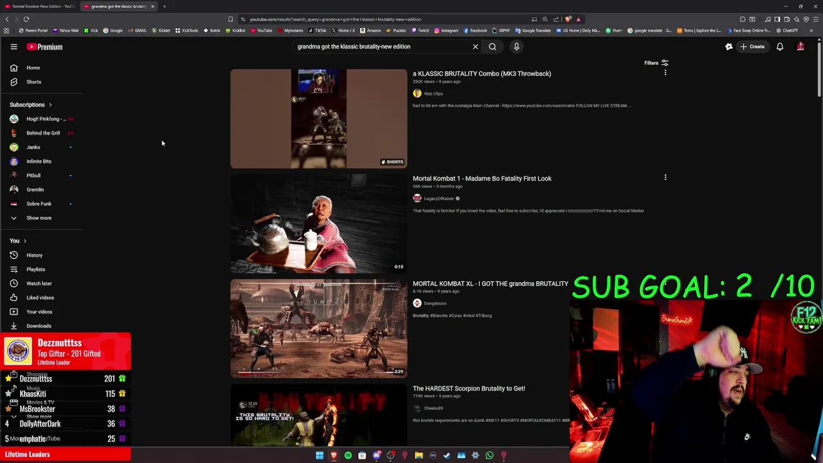Viewport: 823px width, 463px height.
Task: Open more options for Madame Bo video
Action: (x=665, y=177)
